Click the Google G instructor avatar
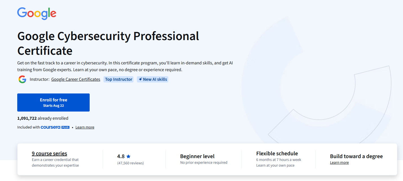Viewport: 403px width, 181px height. click(x=22, y=79)
